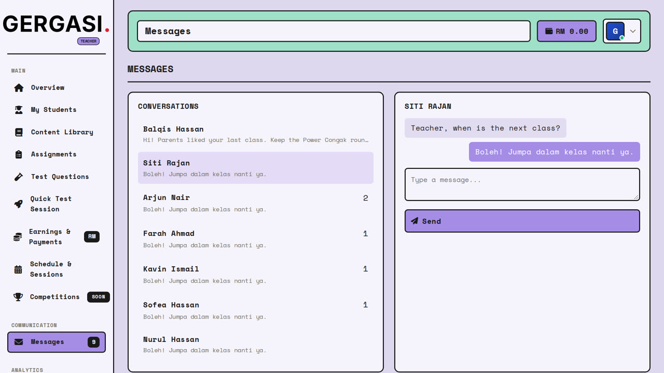
Task: Click the unread count 2 beside Arjun Nair
Action: [366, 198]
